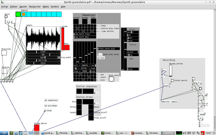Click the Grip_width bang circle
216x135 pixels.
tap(59, 57)
